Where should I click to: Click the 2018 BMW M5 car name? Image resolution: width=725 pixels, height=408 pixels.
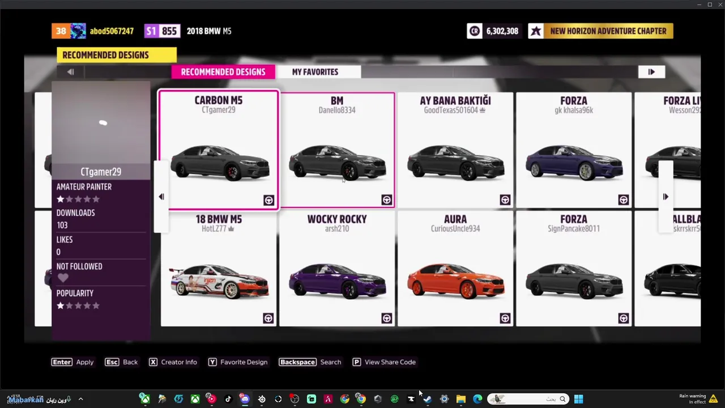pos(209,31)
